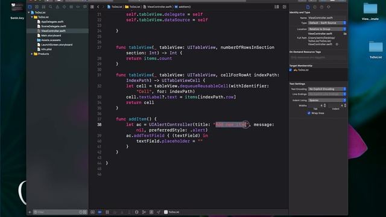Show only recent files filter
Screen dimensions: 386x217
(81, 212)
